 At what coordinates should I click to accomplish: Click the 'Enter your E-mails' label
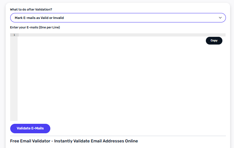(24, 27)
